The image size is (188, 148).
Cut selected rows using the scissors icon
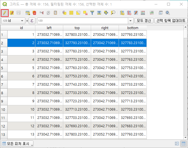tap(41, 13)
